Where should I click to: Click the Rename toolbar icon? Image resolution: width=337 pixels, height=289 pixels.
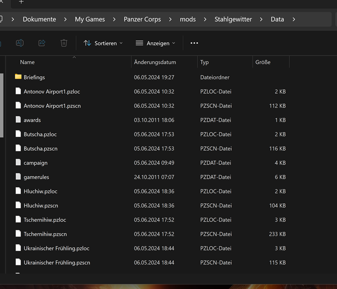[20, 43]
